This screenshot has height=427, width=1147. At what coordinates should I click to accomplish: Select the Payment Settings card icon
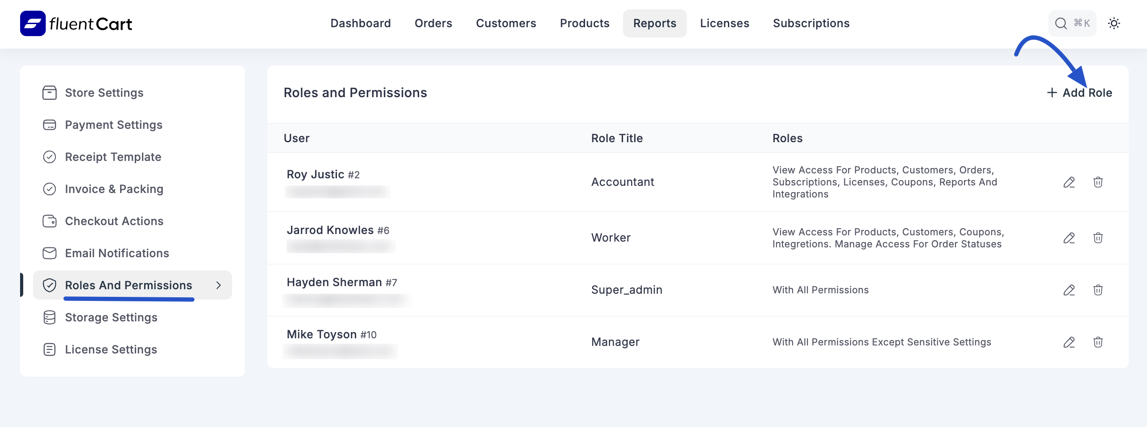point(49,125)
